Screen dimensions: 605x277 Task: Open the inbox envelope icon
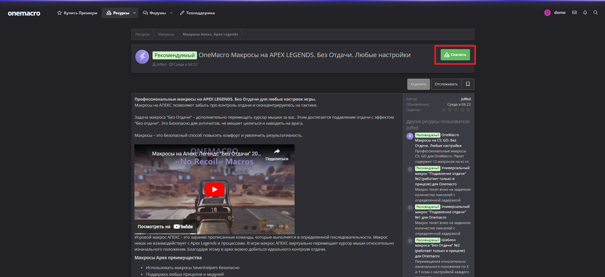click(574, 13)
